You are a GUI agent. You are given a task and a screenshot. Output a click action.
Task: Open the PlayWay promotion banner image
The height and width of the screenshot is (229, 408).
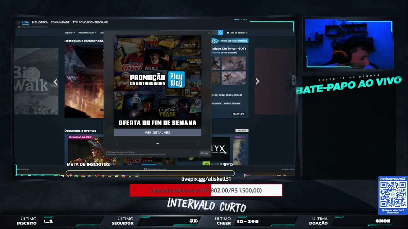157,81
